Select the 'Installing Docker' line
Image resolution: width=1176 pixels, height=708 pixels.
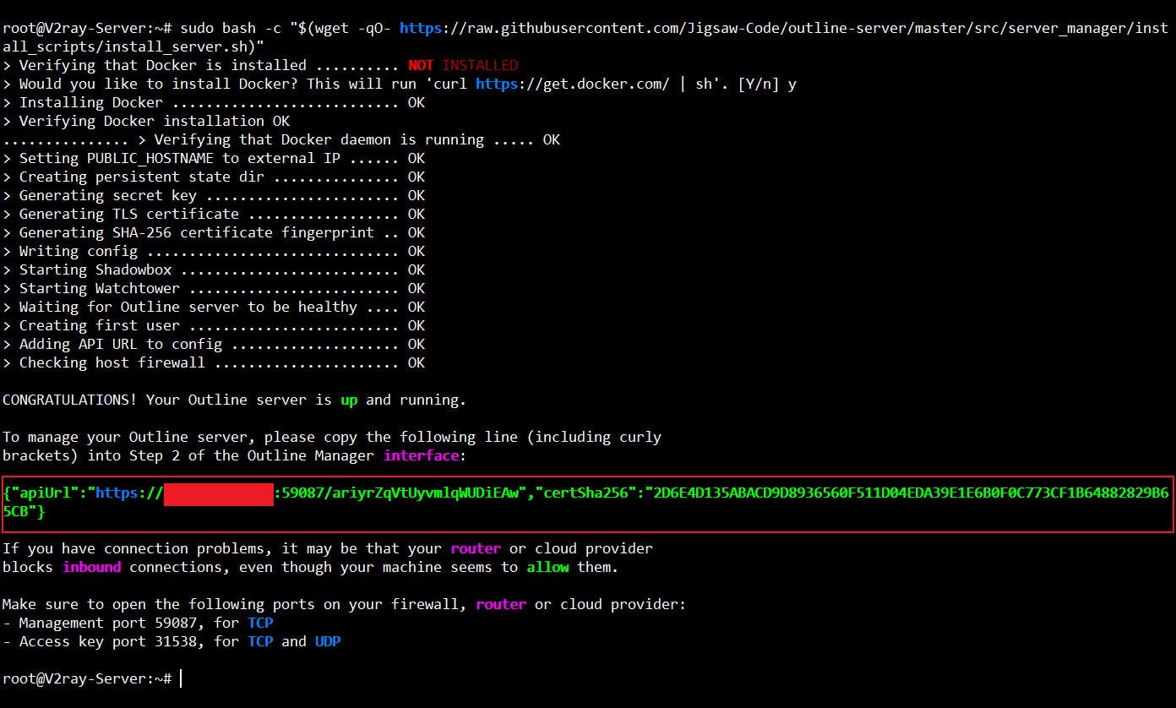[x=214, y=102]
